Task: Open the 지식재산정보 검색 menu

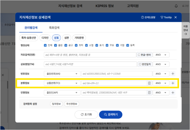Action: click(x=70, y=6)
